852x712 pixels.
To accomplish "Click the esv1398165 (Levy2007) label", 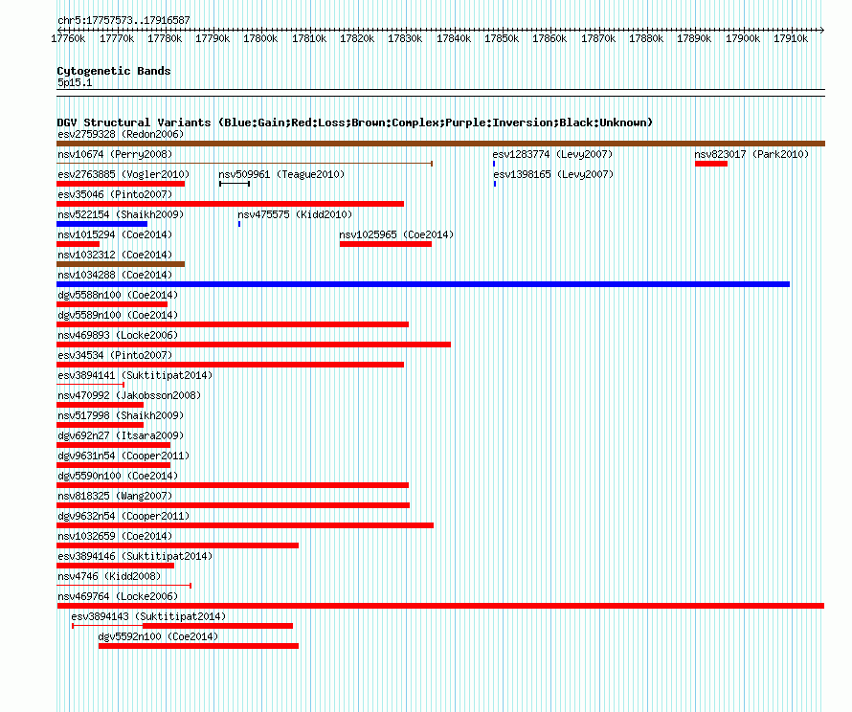I will point(553,174).
